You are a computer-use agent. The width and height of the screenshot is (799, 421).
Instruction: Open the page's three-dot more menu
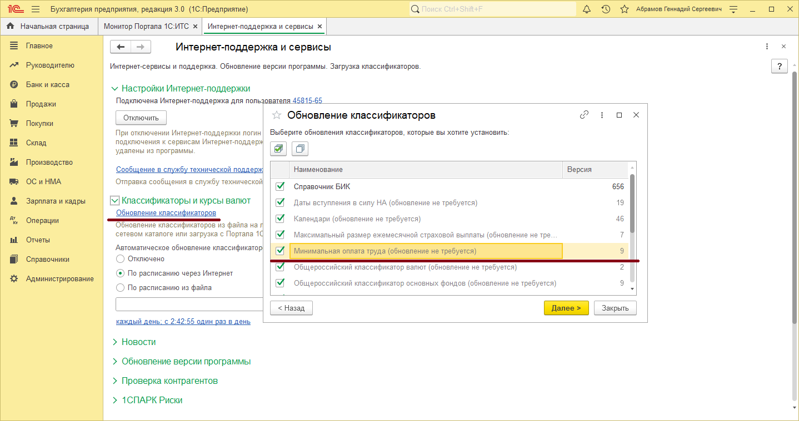pyautogui.click(x=767, y=47)
